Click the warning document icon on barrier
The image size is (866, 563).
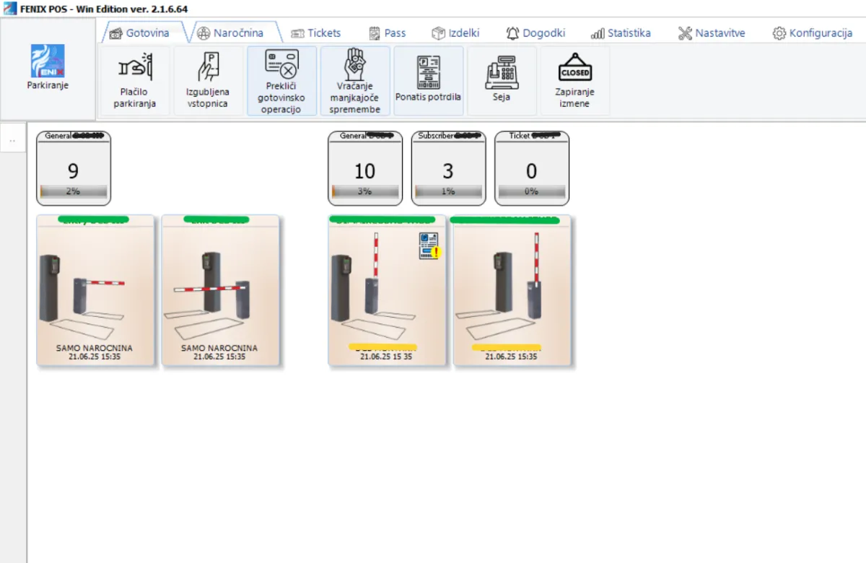click(429, 245)
